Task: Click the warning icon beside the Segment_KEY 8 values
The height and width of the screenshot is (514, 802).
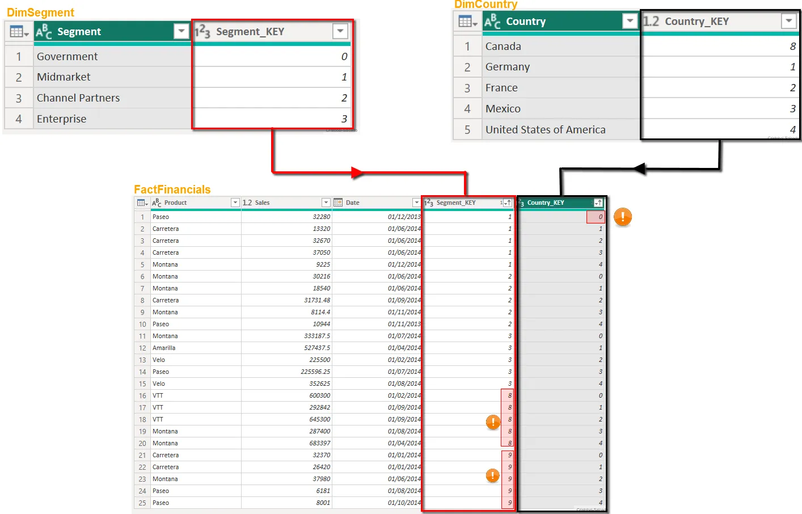Action: [493, 422]
